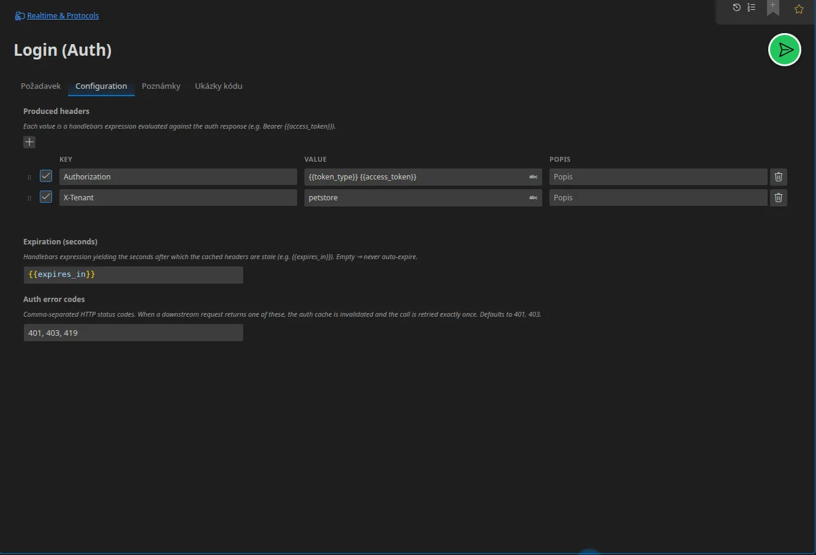This screenshot has width=816, height=555.
Task: Send the request with green arrow button
Action: click(785, 50)
